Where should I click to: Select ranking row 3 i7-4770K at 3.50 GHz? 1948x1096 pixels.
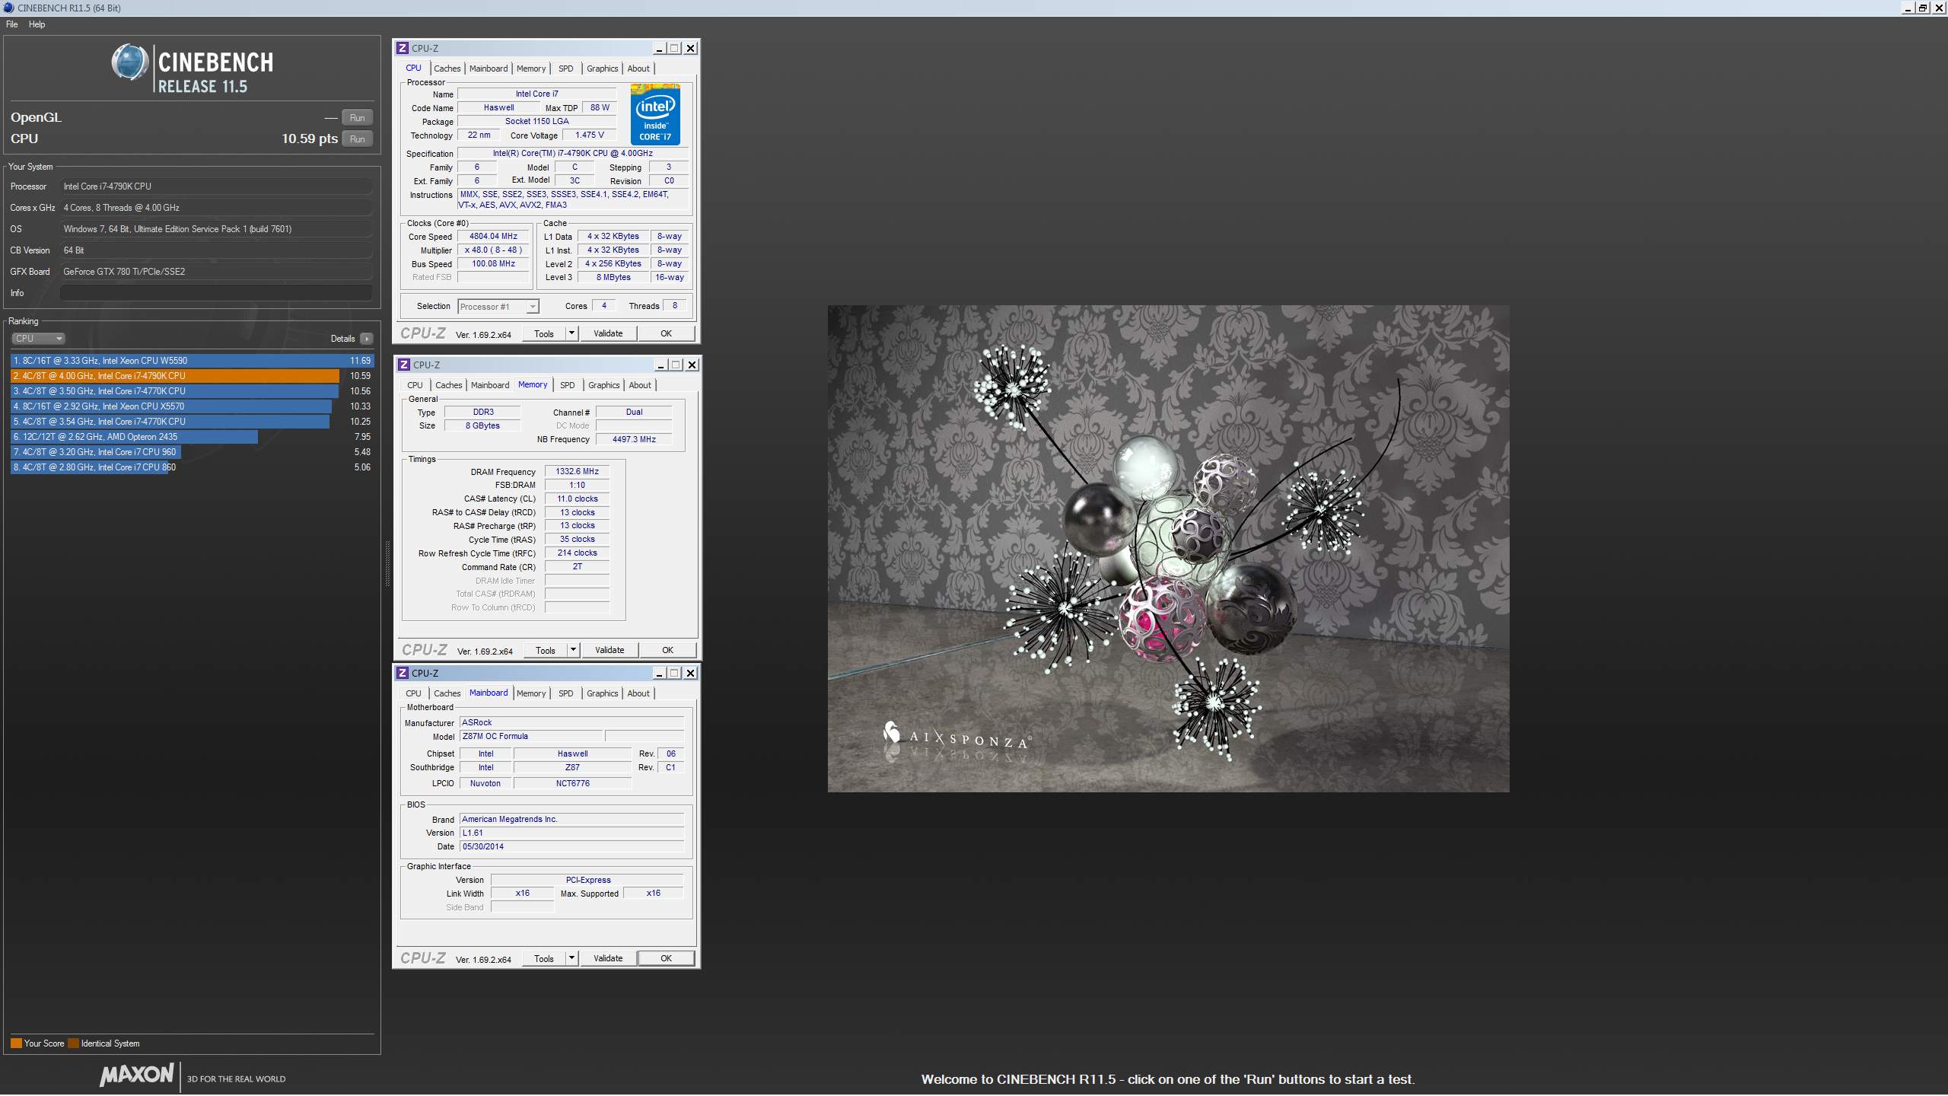click(x=193, y=391)
